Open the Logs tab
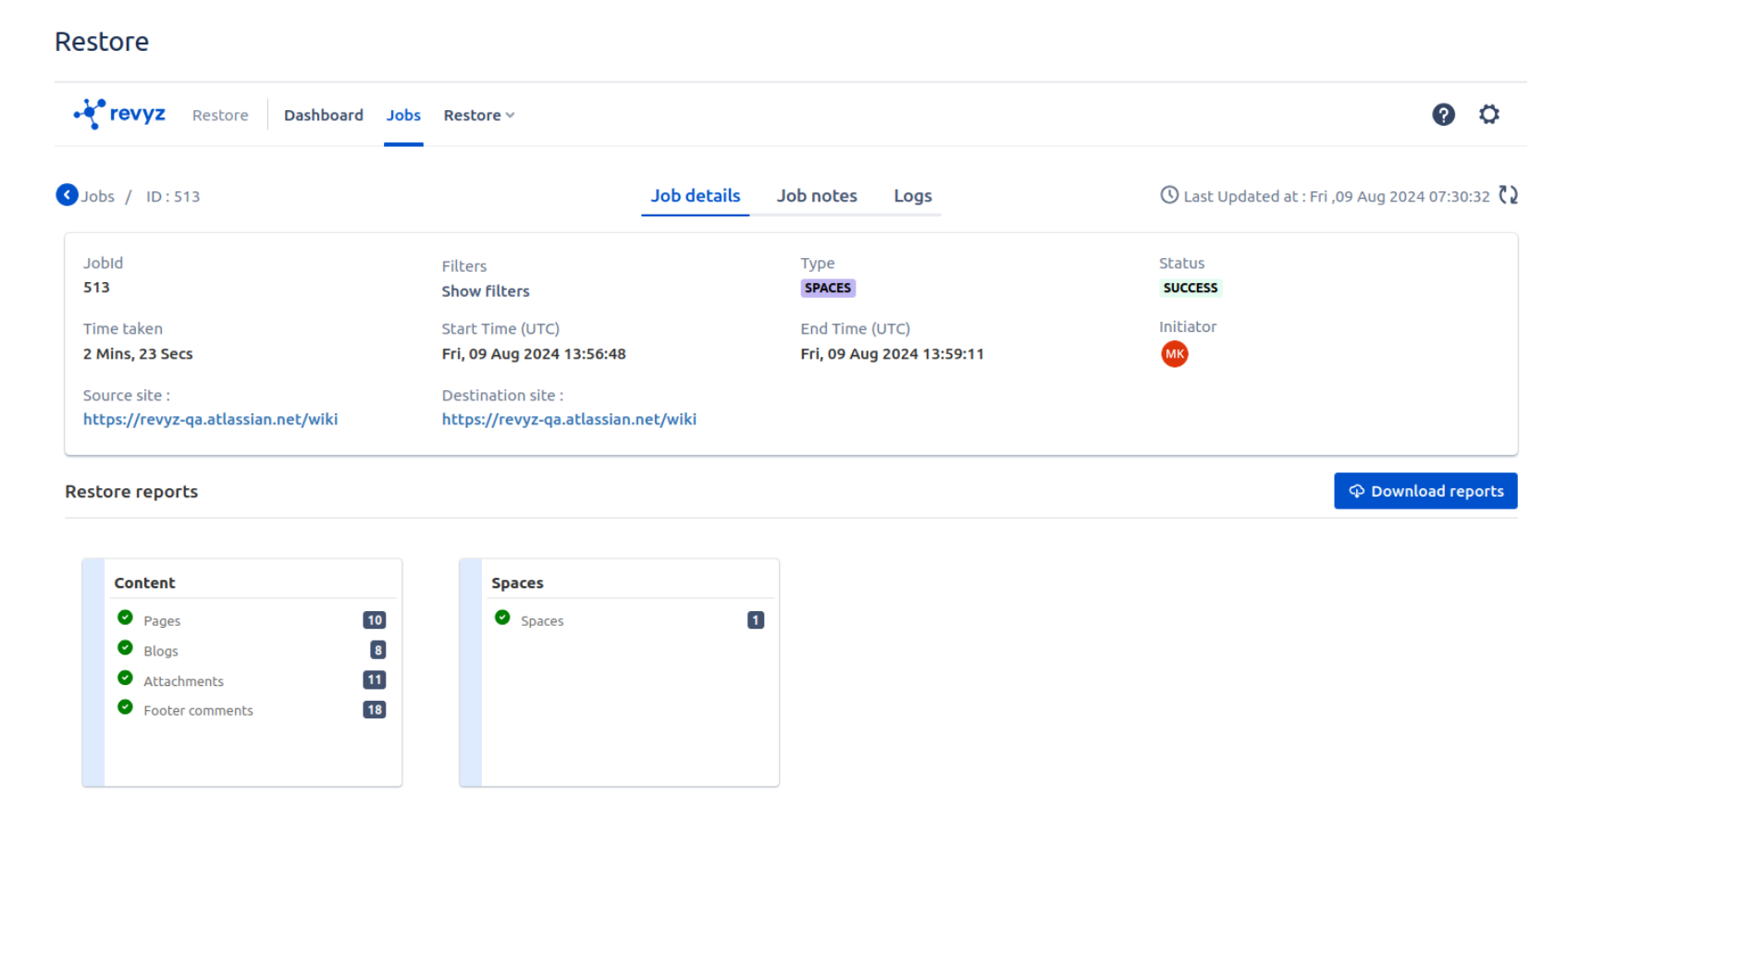This screenshot has width=1764, height=969. pyautogui.click(x=912, y=196)
